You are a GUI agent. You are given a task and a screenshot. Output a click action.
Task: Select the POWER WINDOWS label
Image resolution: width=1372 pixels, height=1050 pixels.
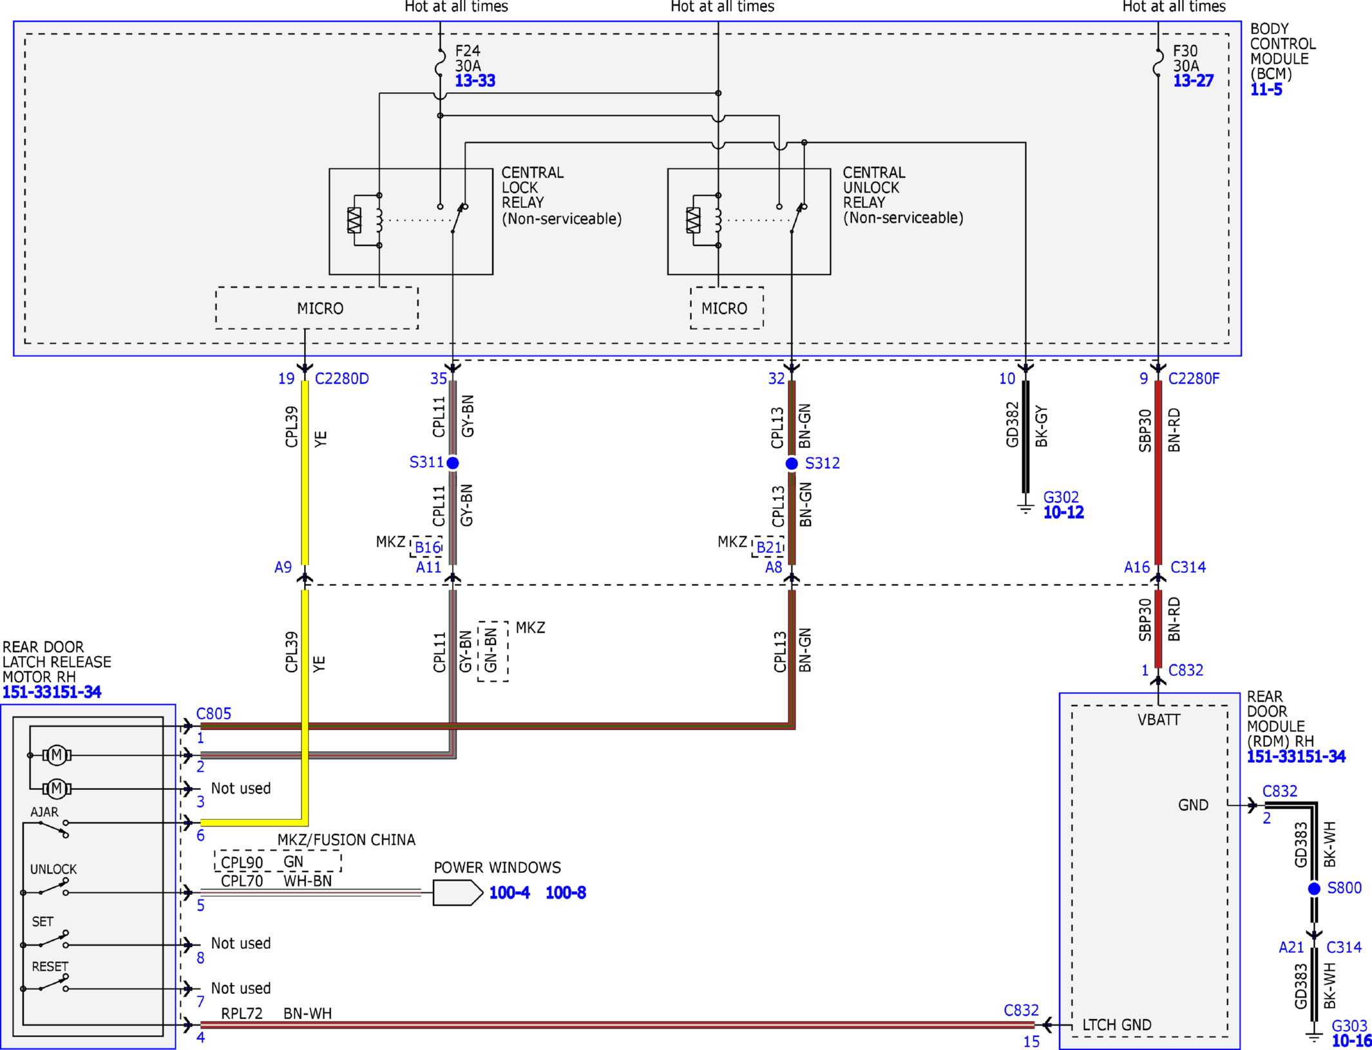point(497,867)
